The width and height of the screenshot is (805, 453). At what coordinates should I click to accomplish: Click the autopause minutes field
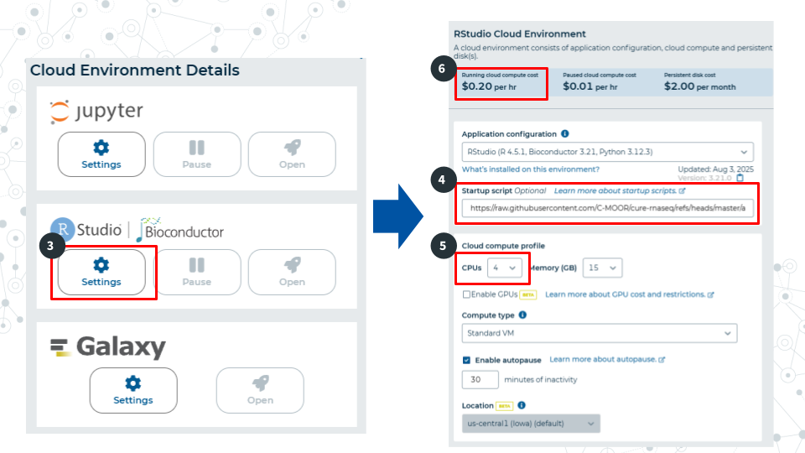pyautogui.click(x=480, y=379)
